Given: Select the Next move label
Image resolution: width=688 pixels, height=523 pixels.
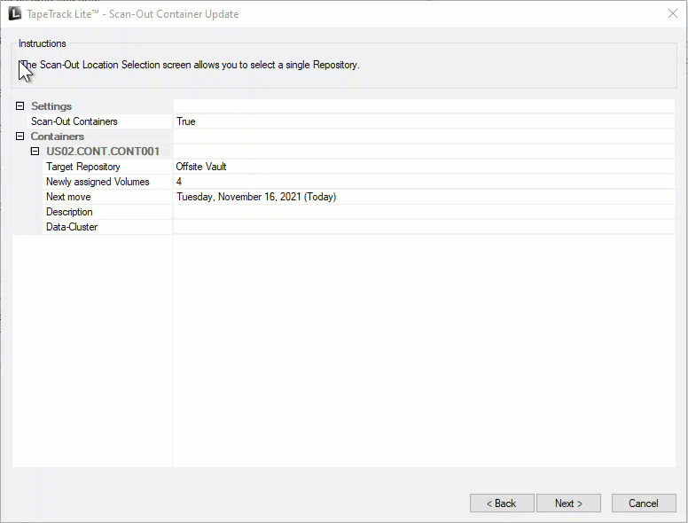Looking at the screenshot, I should pyautogui.click(x=68, y=197).
